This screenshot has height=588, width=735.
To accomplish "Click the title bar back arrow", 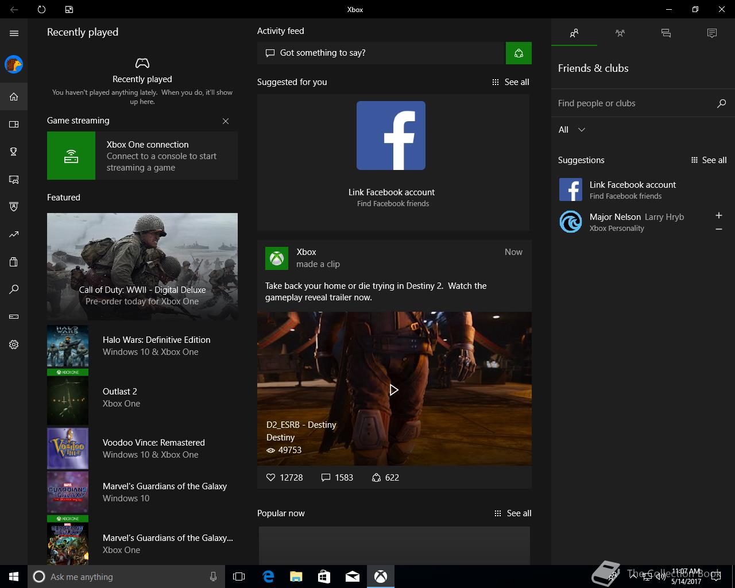I will tap(14, 9).
